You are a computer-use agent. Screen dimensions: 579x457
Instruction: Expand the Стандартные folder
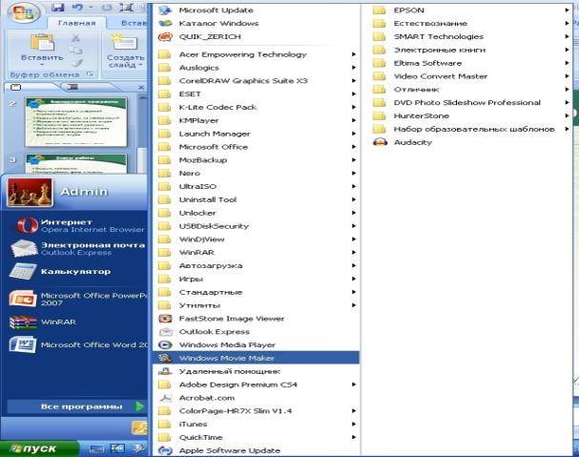(x=256, y=292)
